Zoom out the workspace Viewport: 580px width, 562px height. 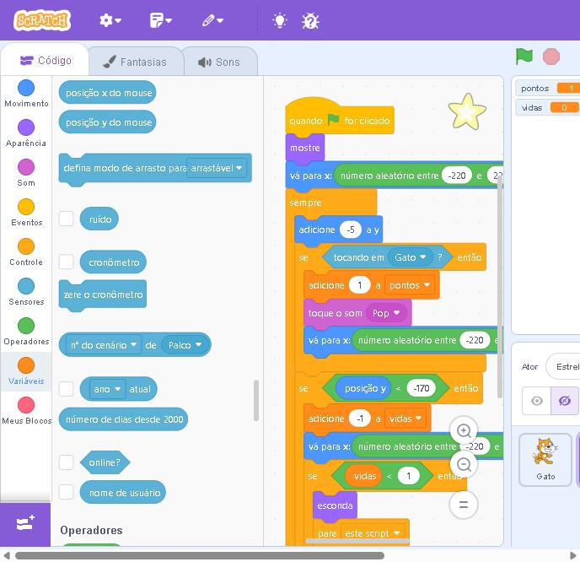pos(464,464)
